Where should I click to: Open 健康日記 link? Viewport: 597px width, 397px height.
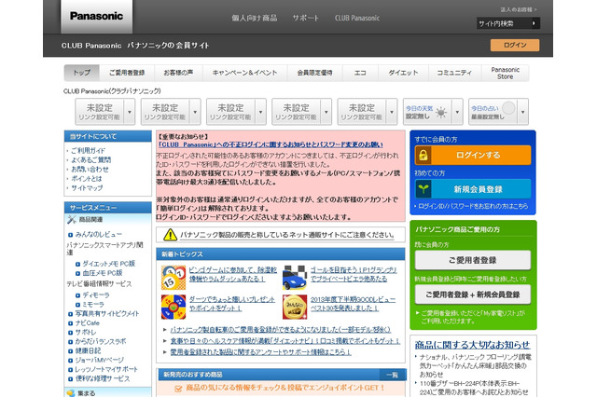88,350
